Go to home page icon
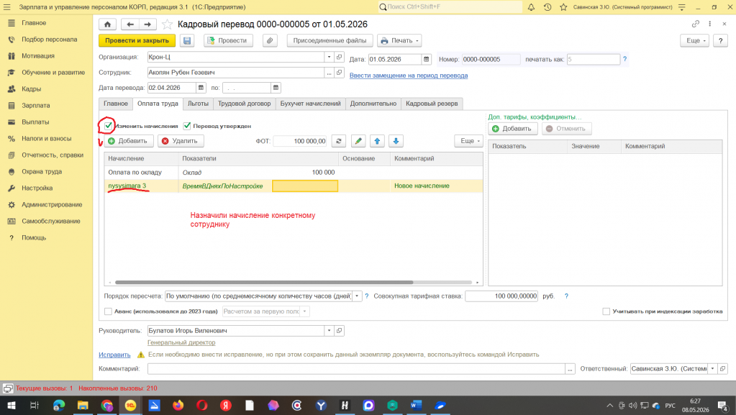736x415 pixels. pyautogui.click(x=107, y=24)
